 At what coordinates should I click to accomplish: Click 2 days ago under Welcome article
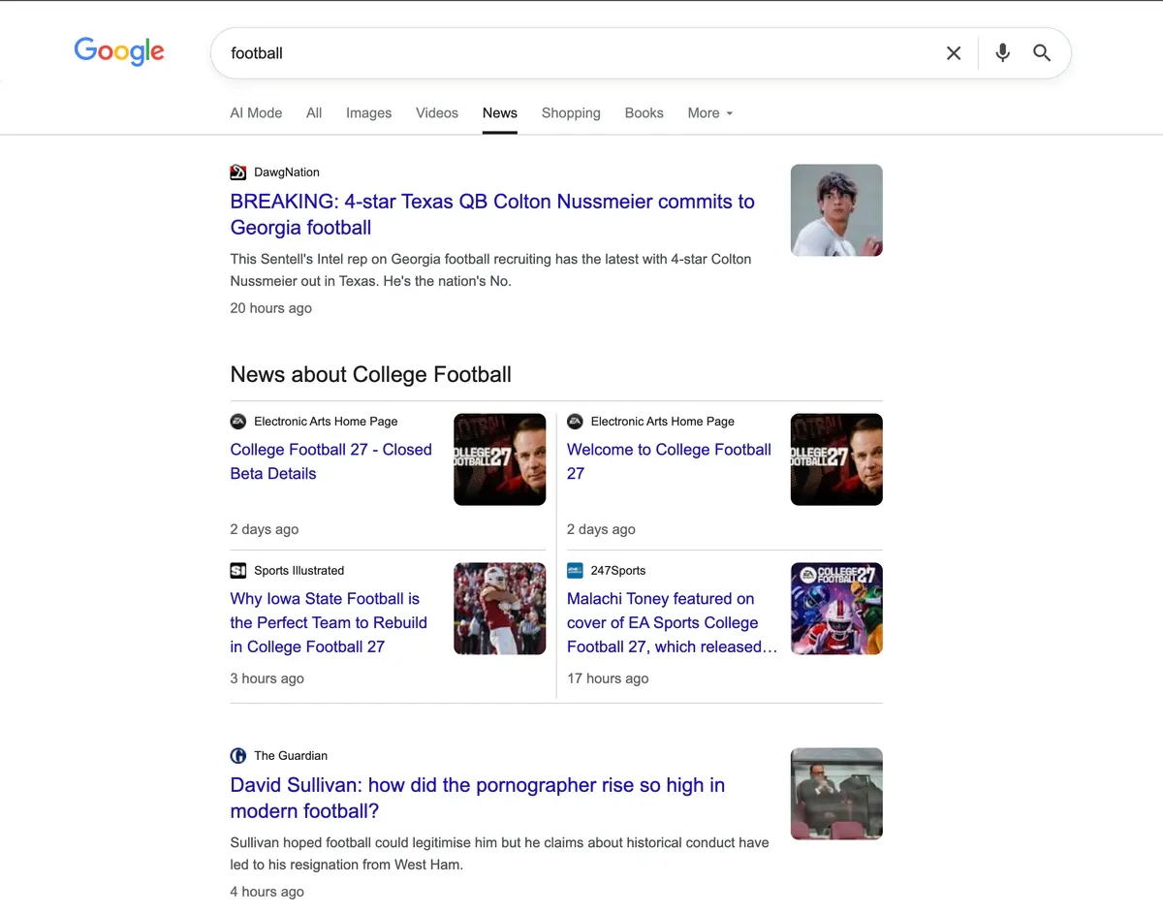602,529
